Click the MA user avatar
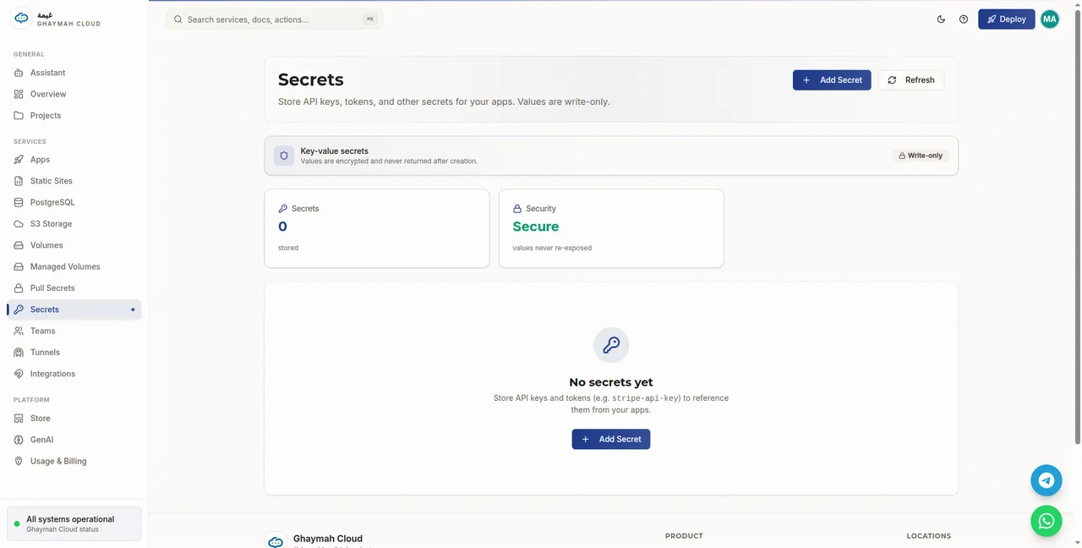The height and width of the screenshot is (548, 1082). pos(1050,19)
